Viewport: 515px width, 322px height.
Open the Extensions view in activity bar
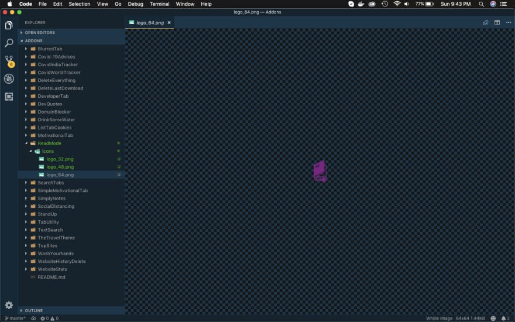9,97
